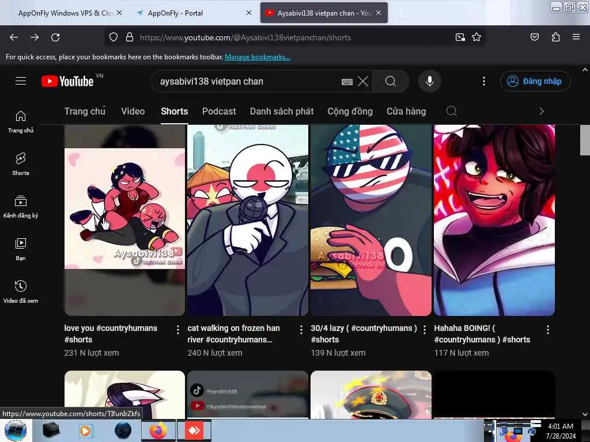Start voice search with the microphone
Image resolution: width=590 pixels, height=442 pixels.
429,81
